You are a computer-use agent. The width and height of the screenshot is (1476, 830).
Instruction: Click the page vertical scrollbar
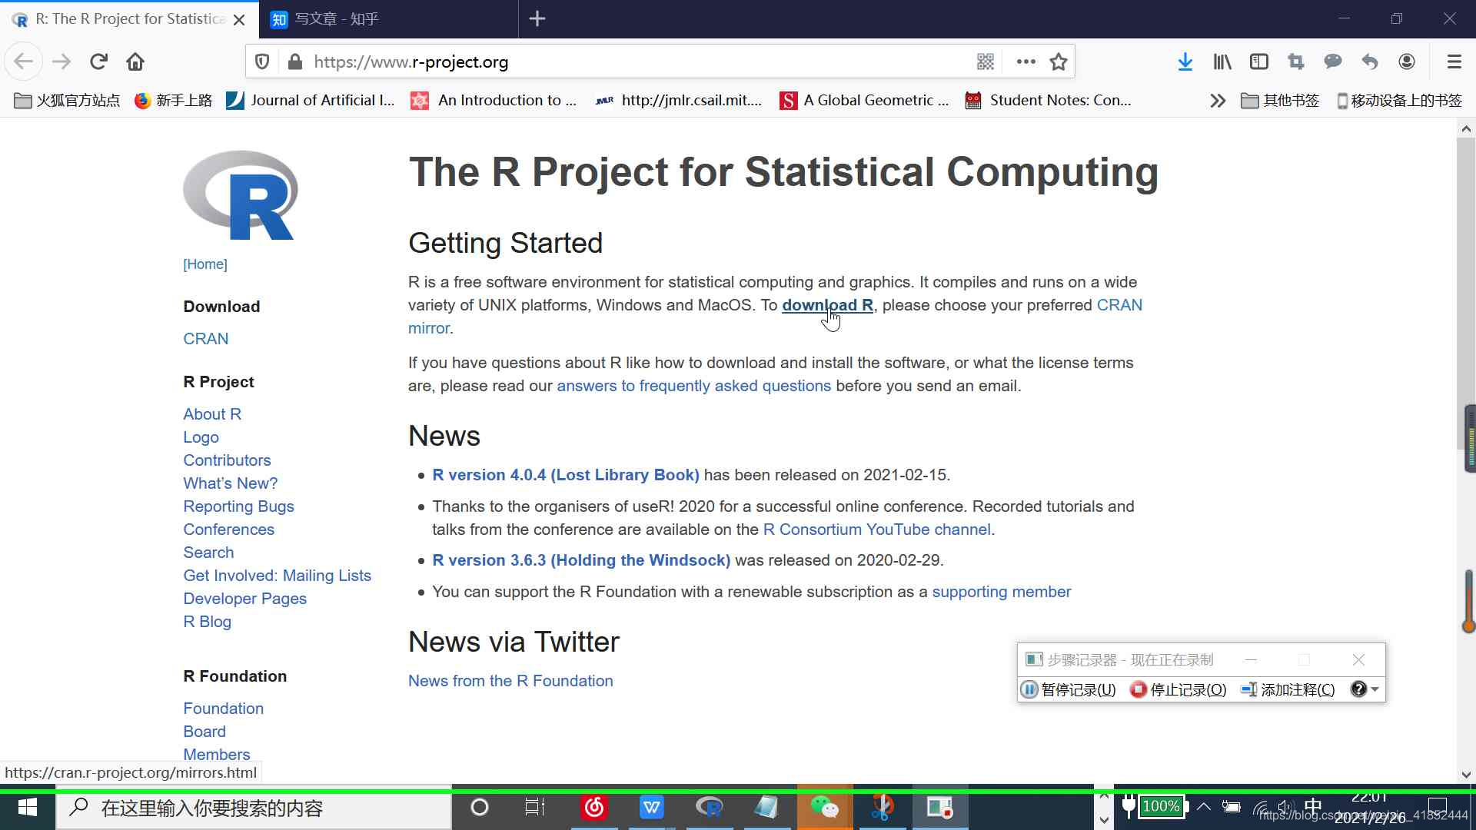tap(1465, 292)
